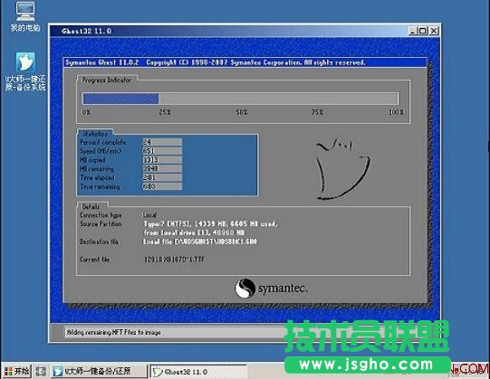Screen dimensions: 490x379
Task: Click the Ghost icon in Ghost32 taskbar button
Action: click(158, 372)
